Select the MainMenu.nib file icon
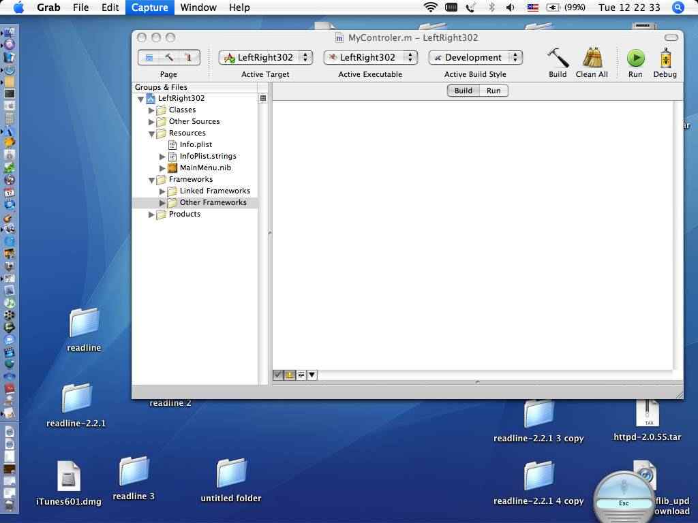This screenshot has height=523, width=698. [x=172, y=168]
